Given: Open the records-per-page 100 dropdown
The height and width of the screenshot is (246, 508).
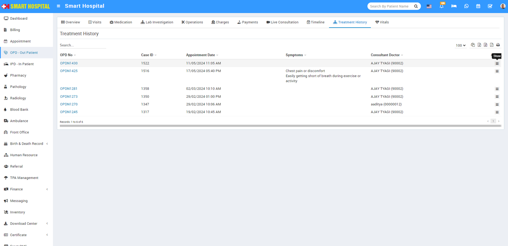Looking at the screenshot, I should pyautogui.click(x=460, y=45).
